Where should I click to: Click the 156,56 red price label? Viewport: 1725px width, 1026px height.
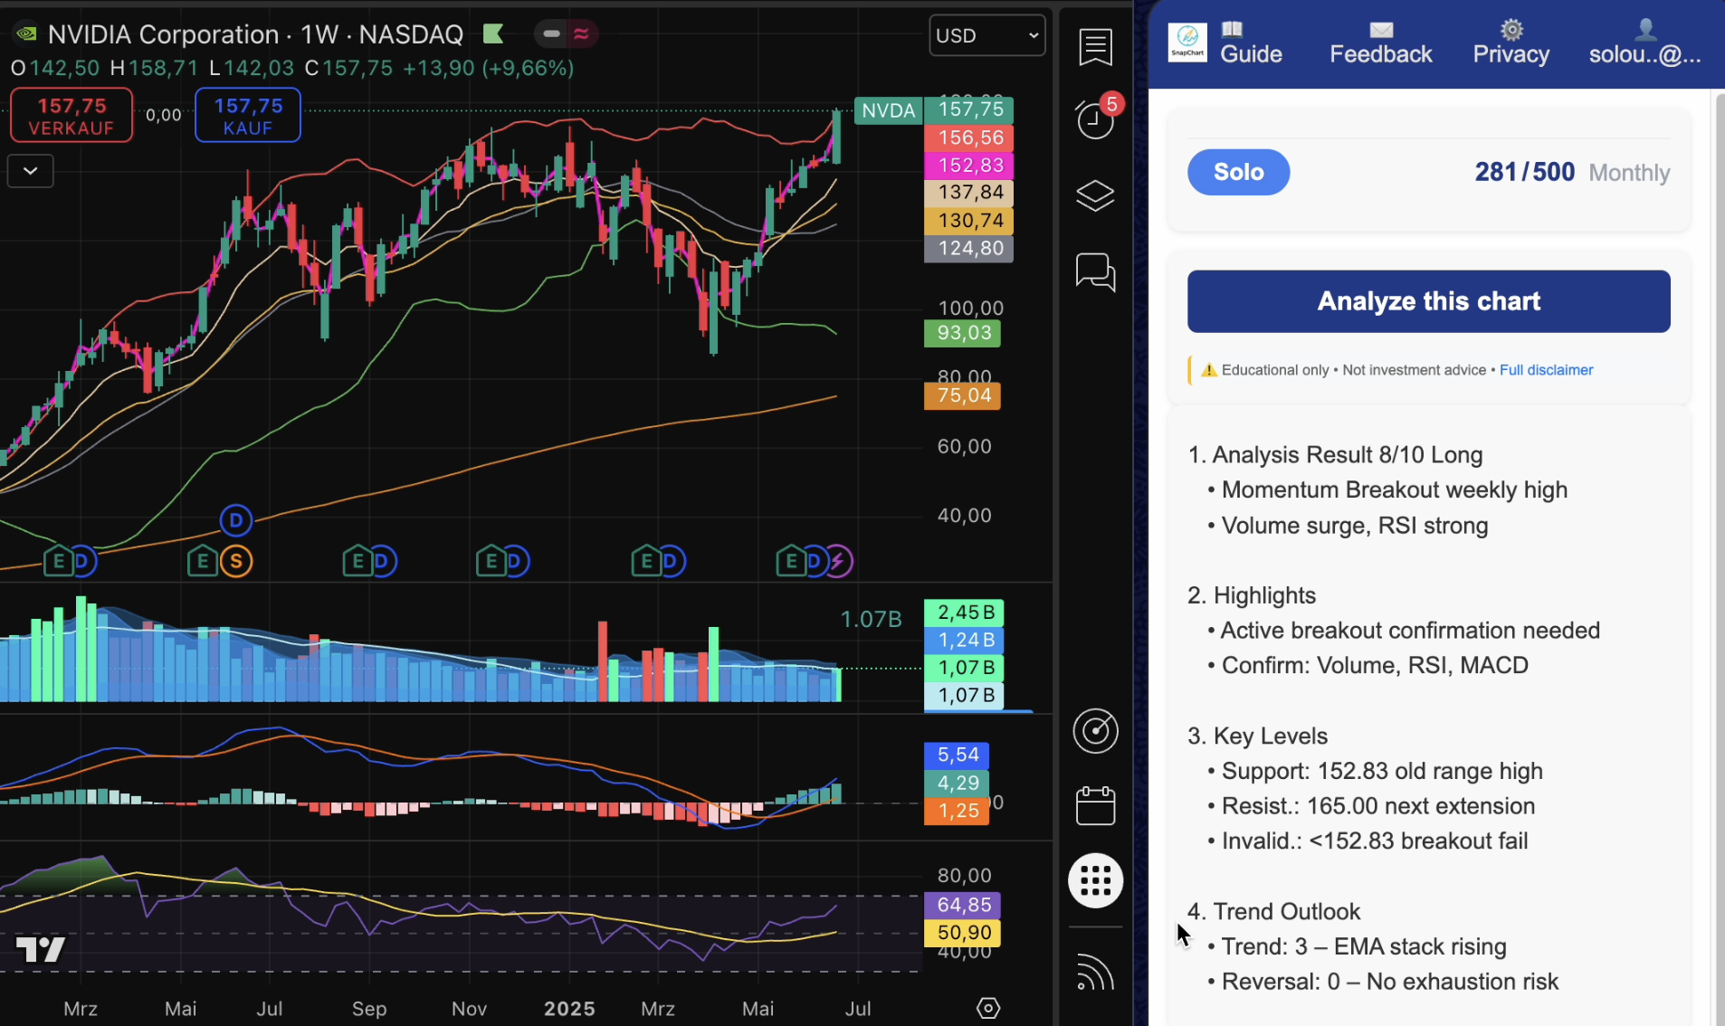[968, 138]
